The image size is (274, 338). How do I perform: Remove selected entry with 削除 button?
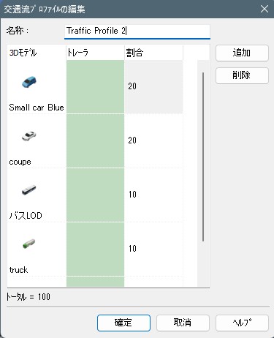coord(242,75)
